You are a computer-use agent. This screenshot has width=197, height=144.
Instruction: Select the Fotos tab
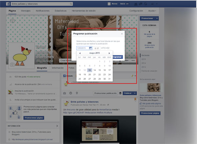click(x=71, y=68)
